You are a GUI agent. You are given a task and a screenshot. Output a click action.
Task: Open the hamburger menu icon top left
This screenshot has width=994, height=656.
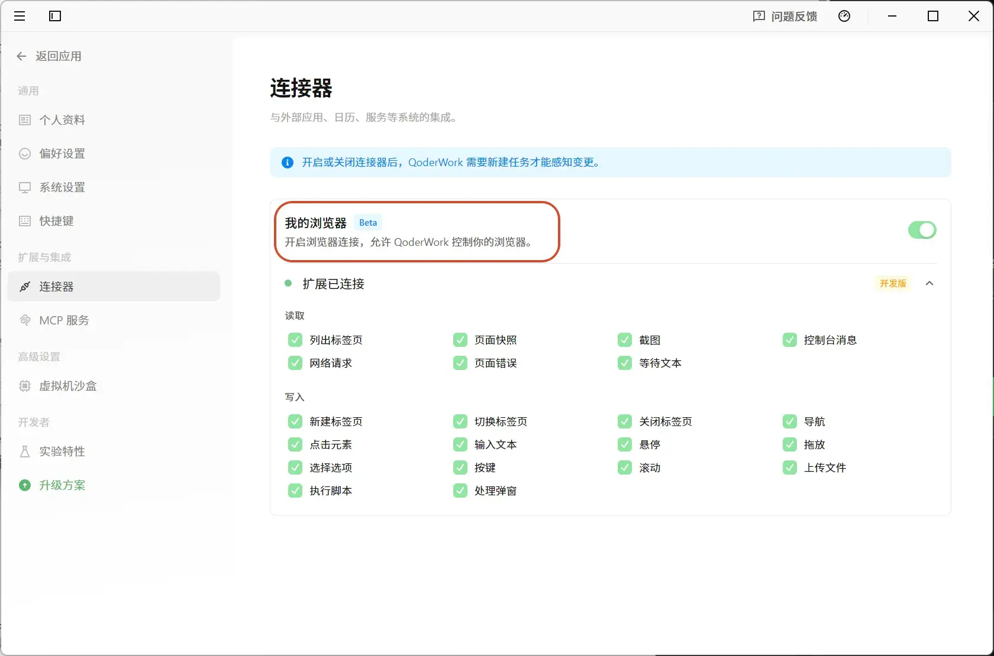20,16
